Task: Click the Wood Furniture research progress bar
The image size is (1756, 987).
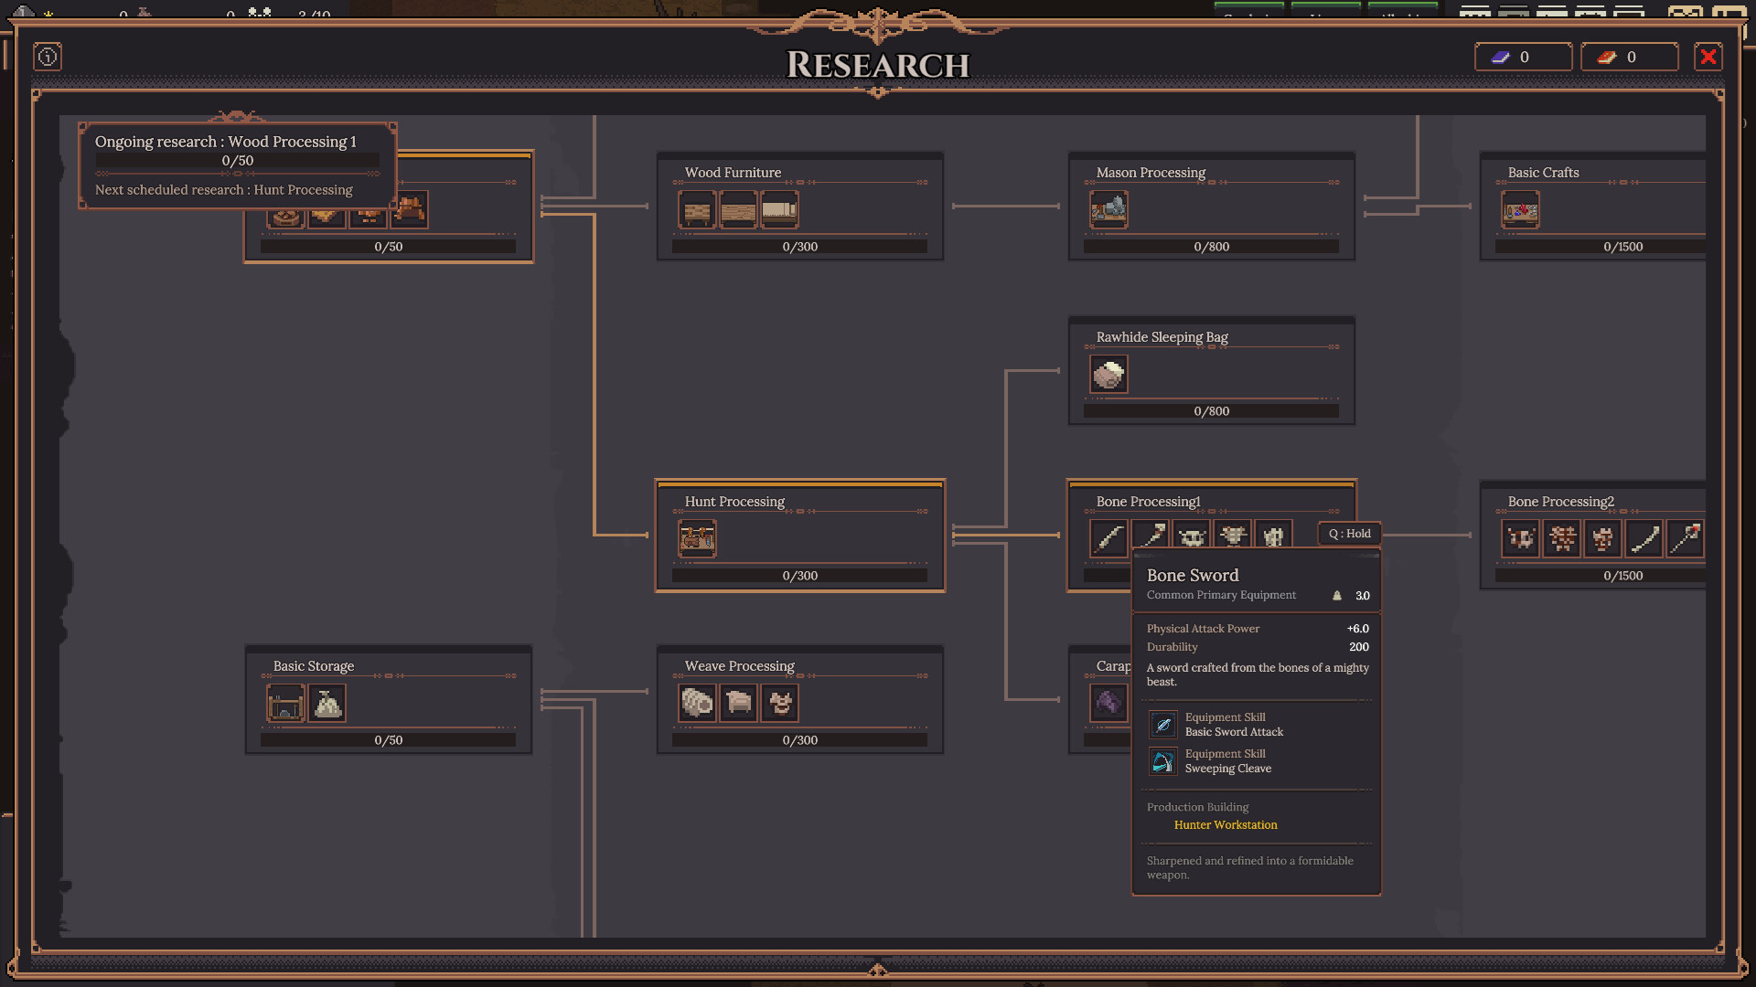Action: [x=798, y=246]
